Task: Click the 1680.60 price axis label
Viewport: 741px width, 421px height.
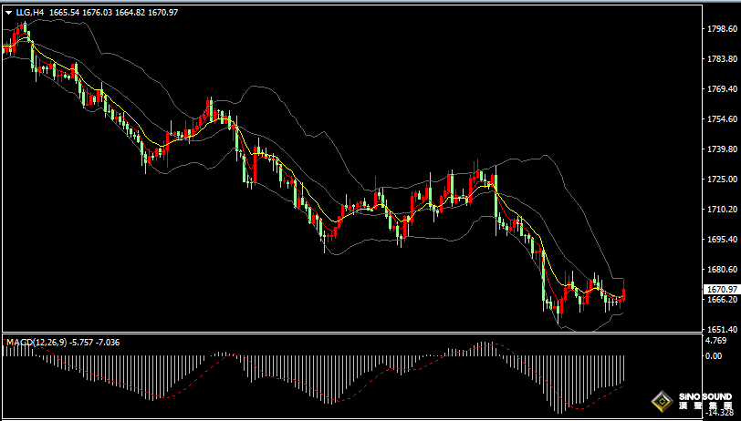Action: tap(720, 270)
